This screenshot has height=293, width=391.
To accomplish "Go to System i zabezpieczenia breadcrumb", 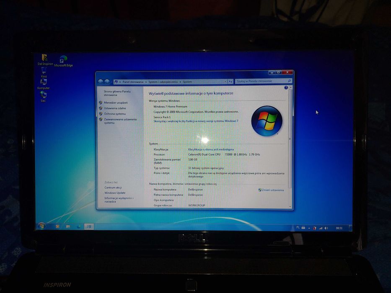I will click(163, 82).
